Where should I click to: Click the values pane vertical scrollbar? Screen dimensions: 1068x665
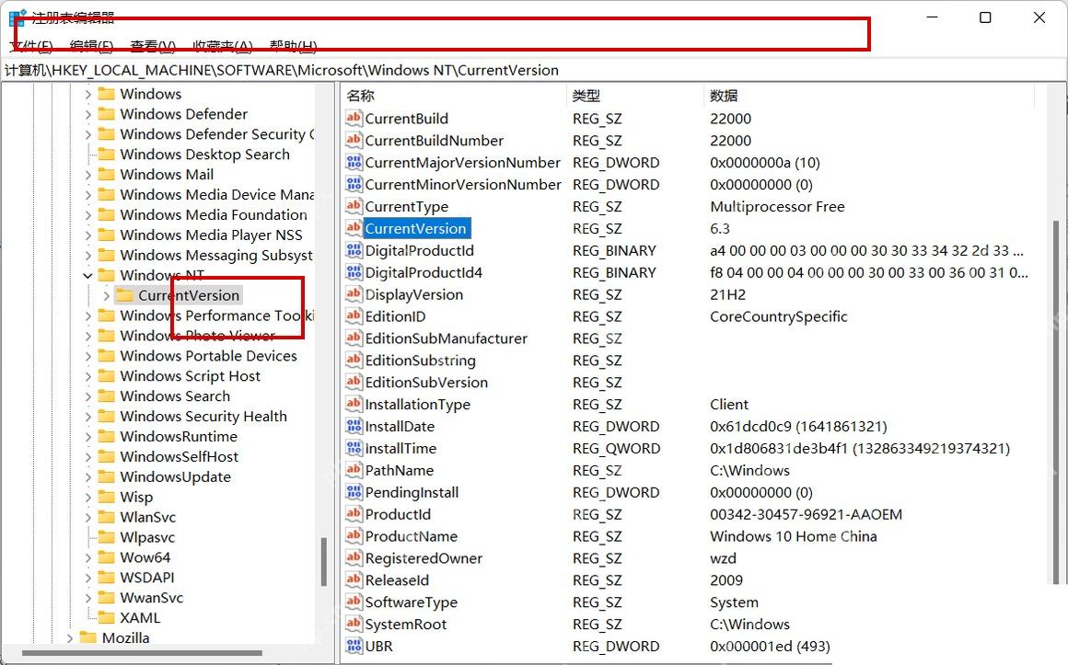point(1056,402)
